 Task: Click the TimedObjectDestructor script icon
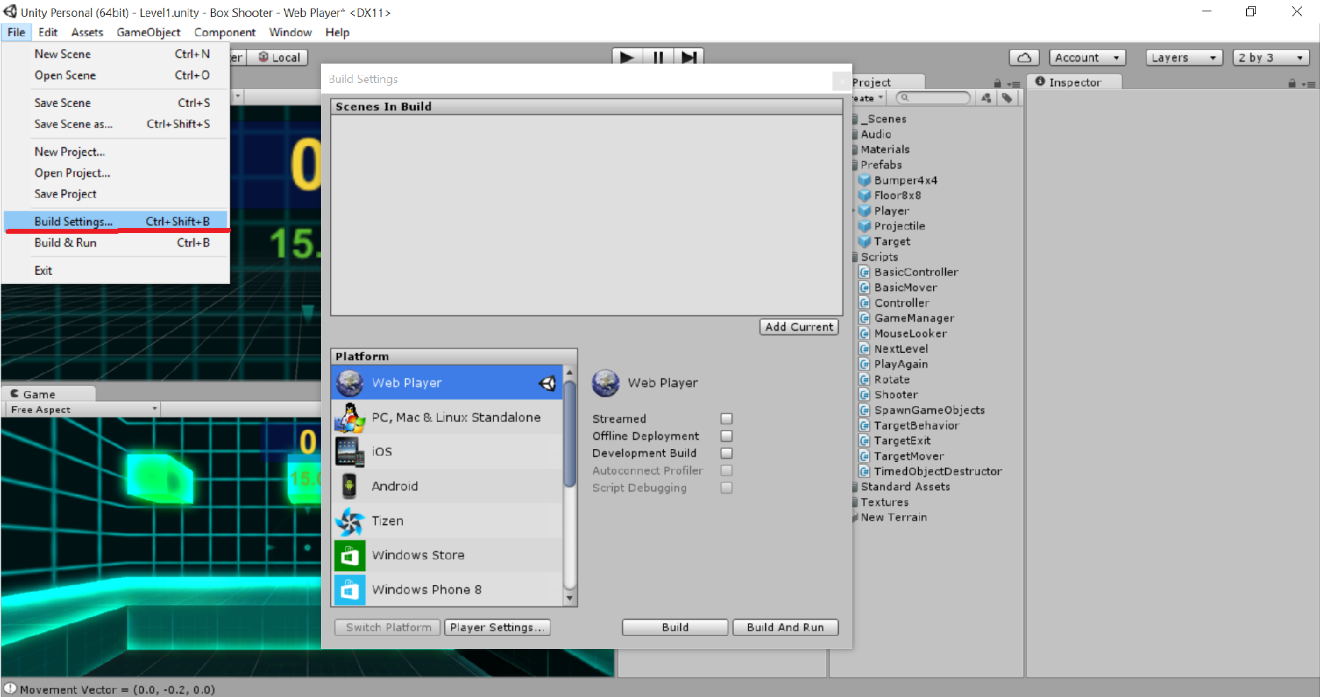864,471
